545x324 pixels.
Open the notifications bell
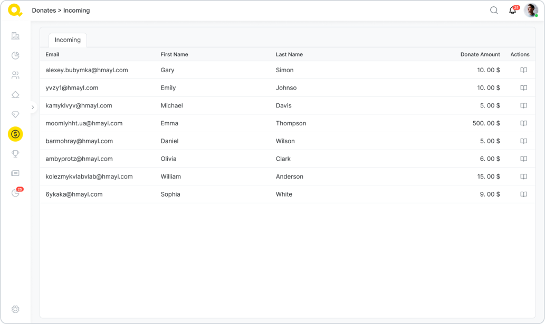(512, 11)
